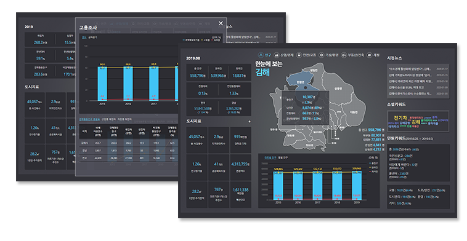Click the 2016 bar in the 고용조사 chart
The height and width of the screenshot is (241, 467).
pos(128,84)
